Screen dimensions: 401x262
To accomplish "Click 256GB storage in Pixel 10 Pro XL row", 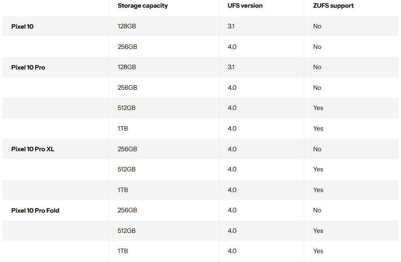I will click(x=127, y=149).
